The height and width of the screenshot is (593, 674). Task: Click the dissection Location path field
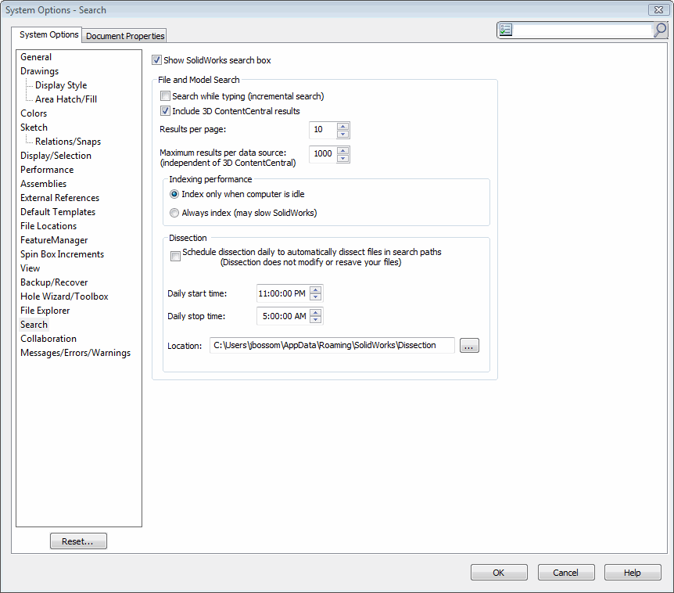(x=332, y=345)
